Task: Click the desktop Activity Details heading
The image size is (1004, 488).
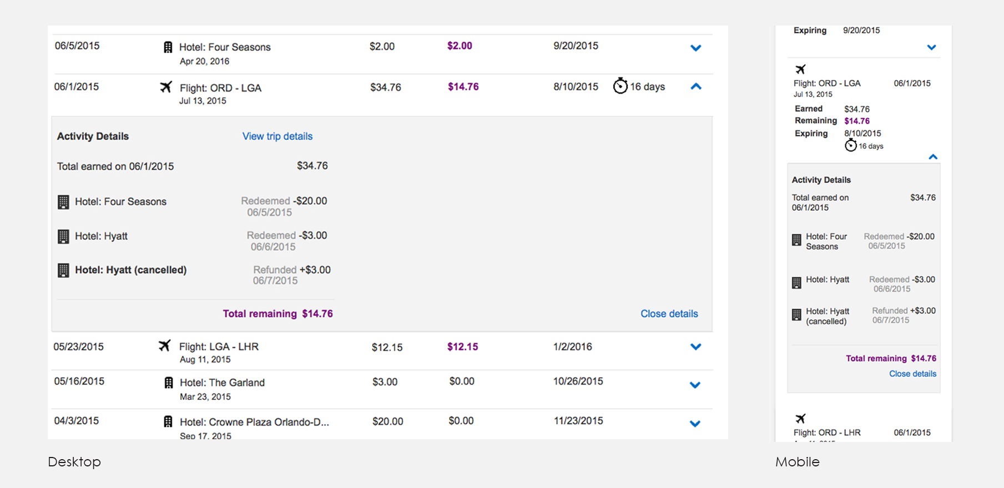Action: pyautogui.click(x=93, y=136)
